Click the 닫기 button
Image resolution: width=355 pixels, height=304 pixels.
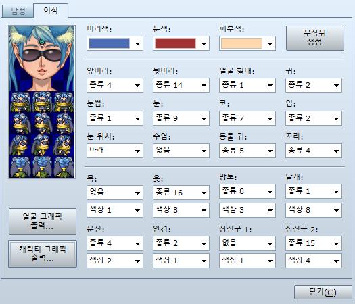click(x=323, y=293)
